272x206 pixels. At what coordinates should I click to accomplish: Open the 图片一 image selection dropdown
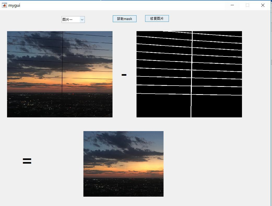[73, 20]
